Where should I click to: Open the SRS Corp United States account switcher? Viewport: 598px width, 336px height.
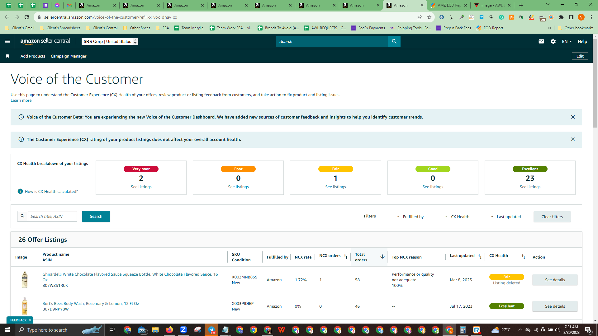pyautogui.click(x=110, y=41)
